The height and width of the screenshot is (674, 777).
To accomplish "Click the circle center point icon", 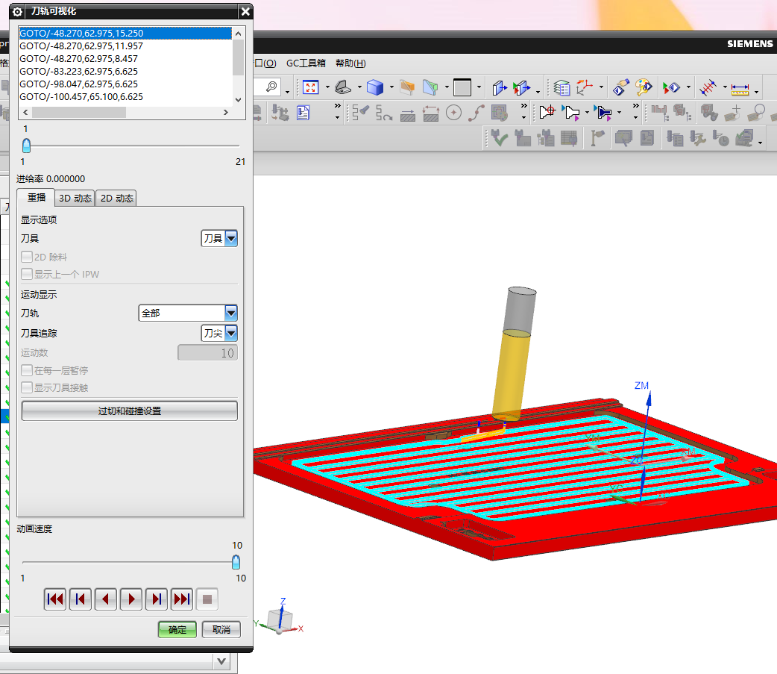I will coord(453,113).
